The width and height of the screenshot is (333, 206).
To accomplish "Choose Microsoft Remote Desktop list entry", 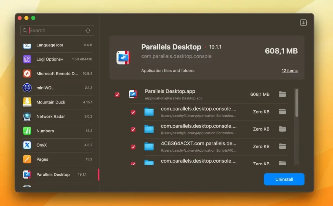I will 57,74.
